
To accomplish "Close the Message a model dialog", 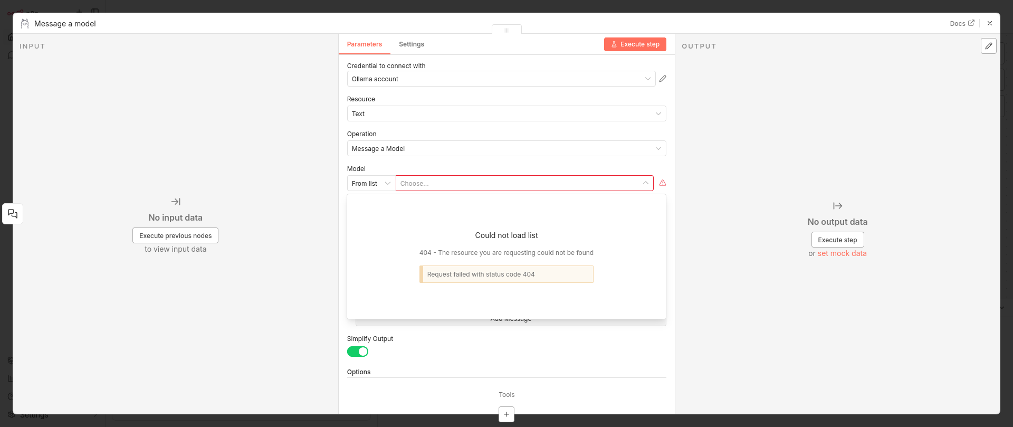I will pos(990,24).
